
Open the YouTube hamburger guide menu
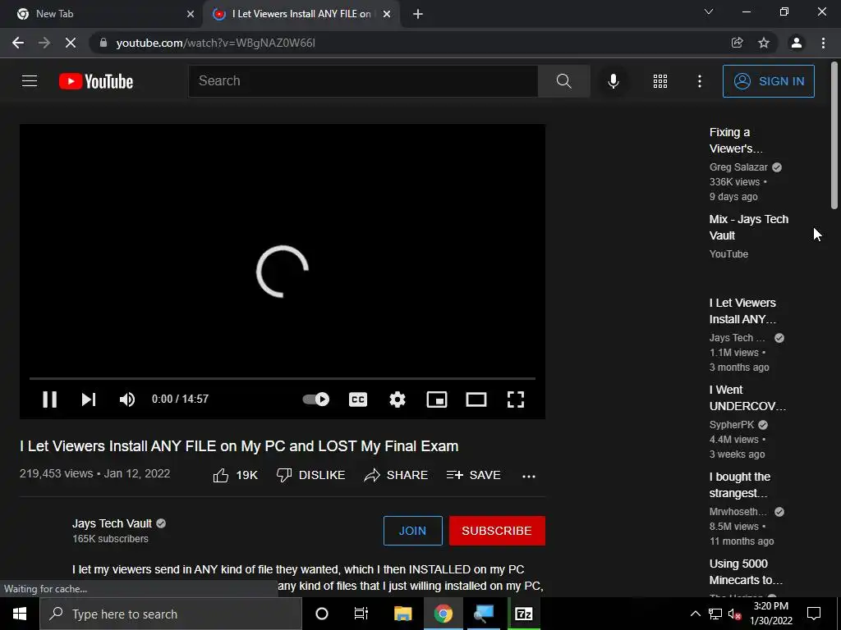[x=30, y=81]
